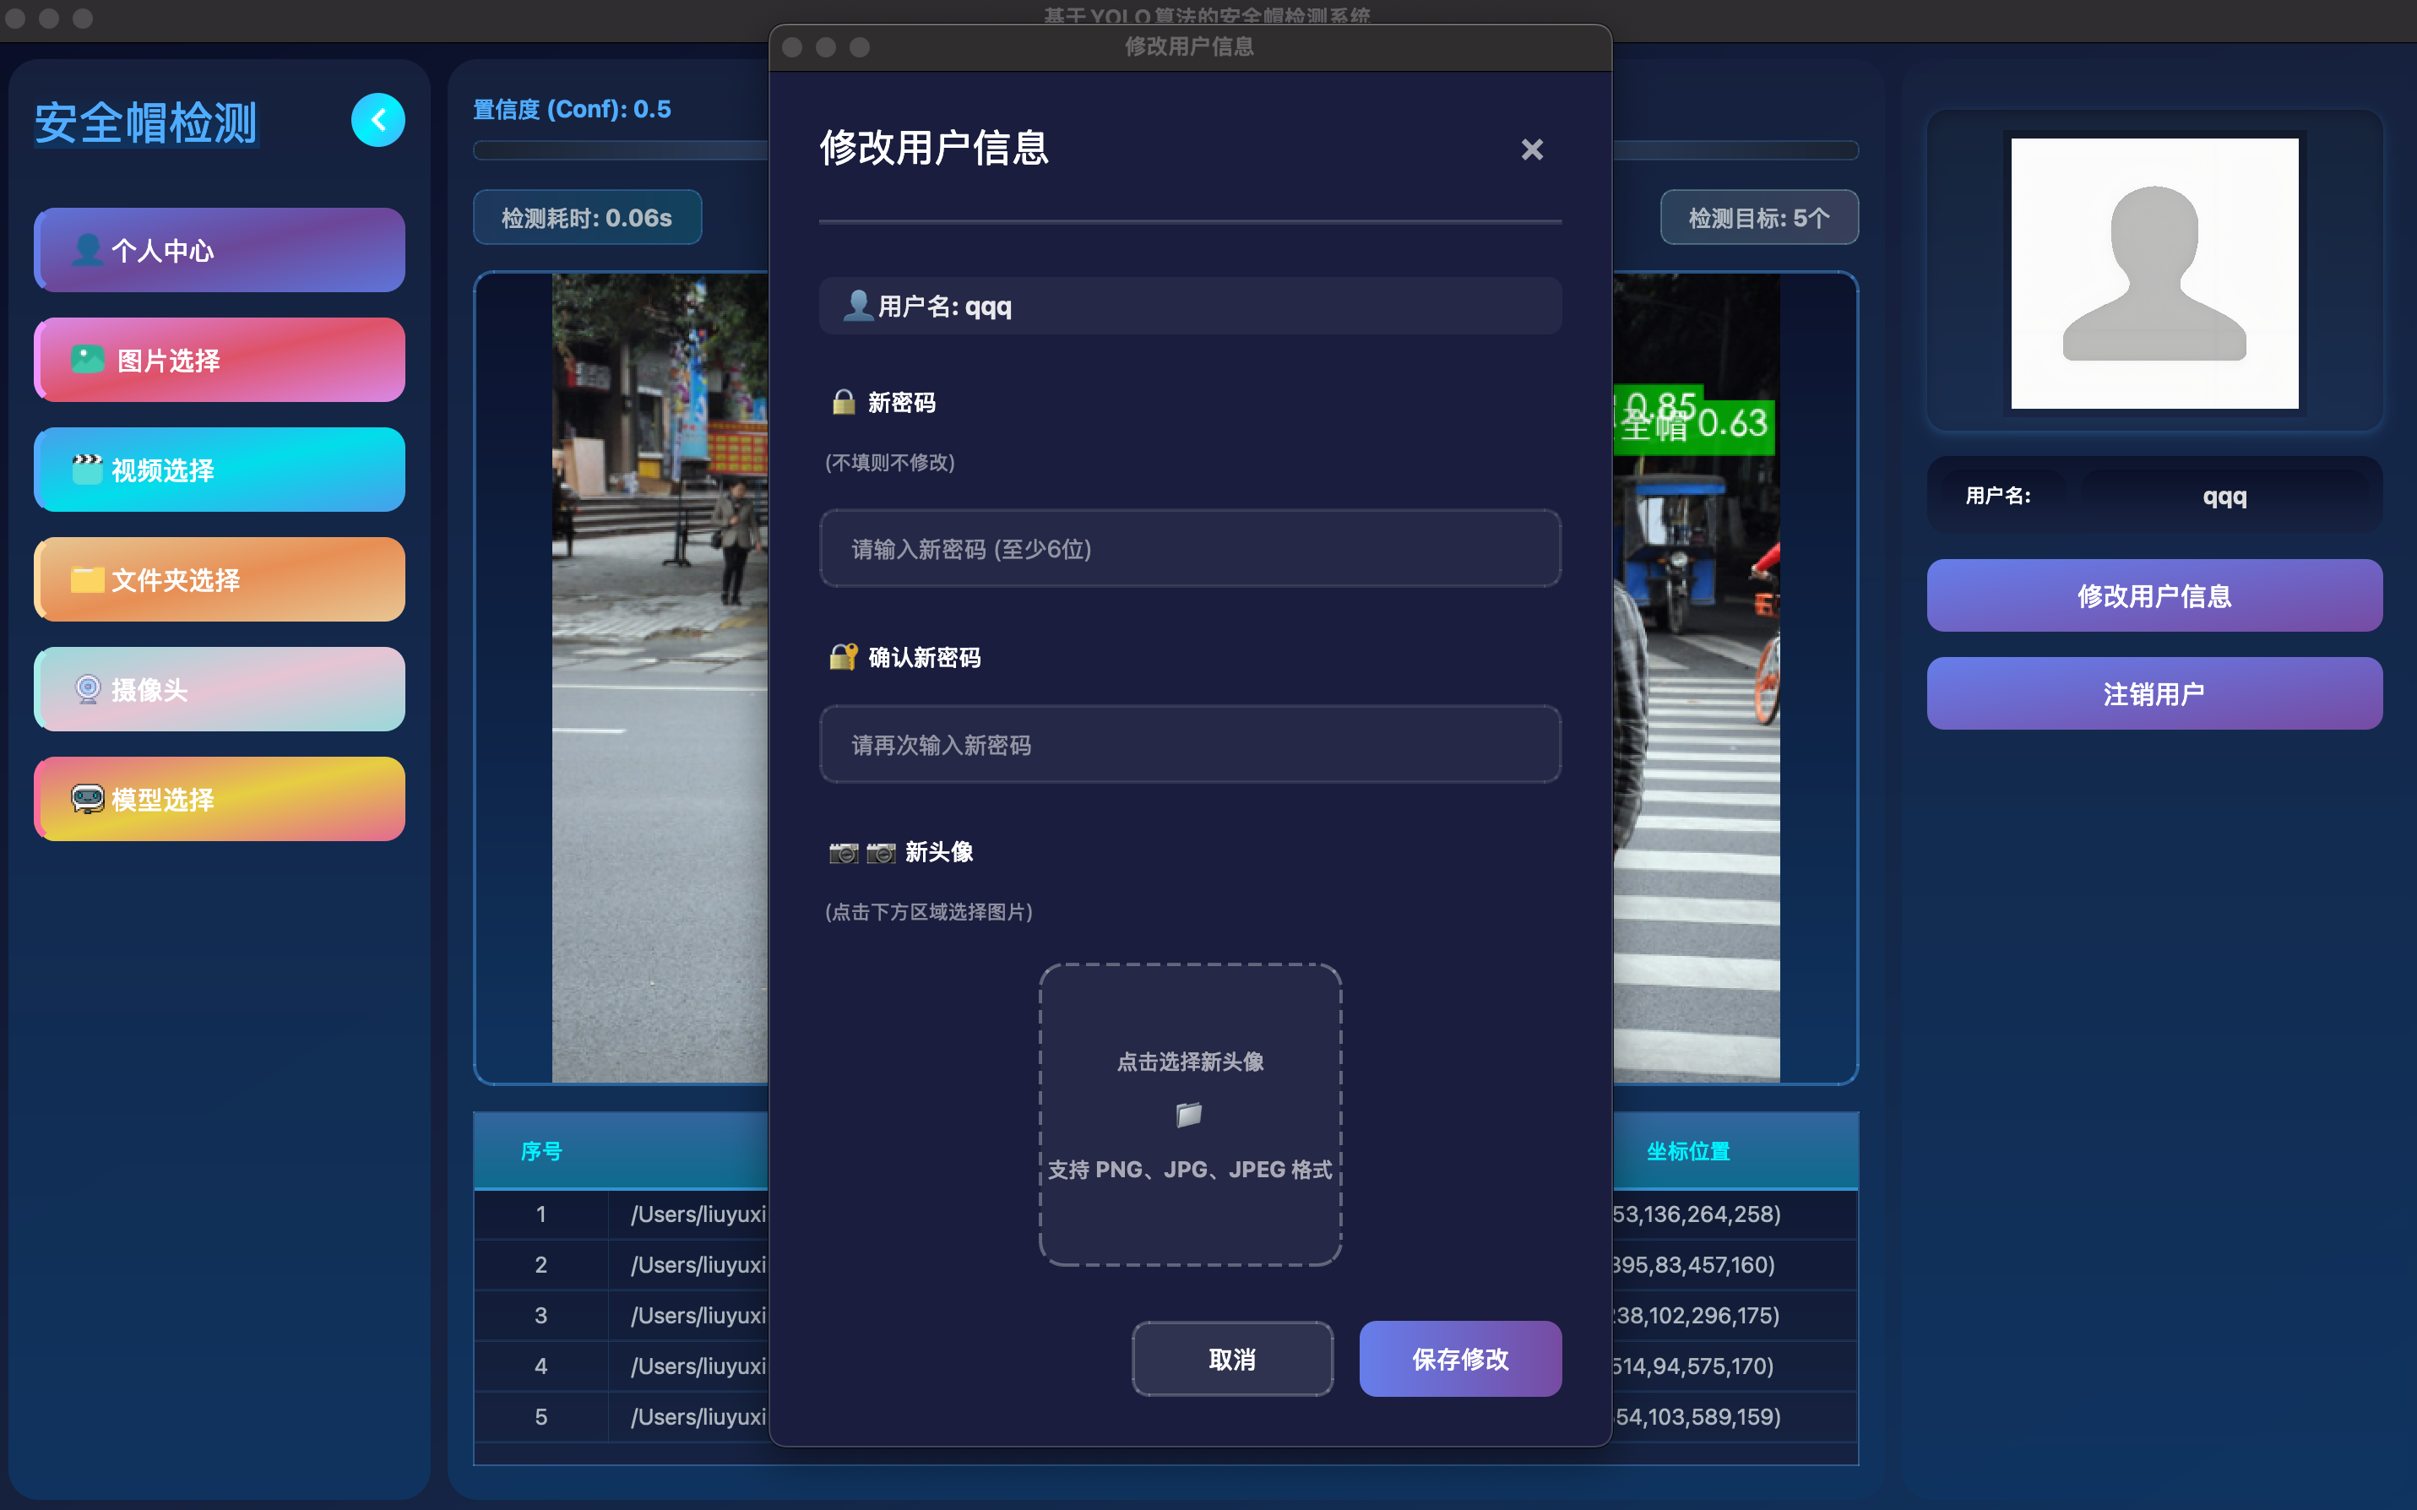Open 模型选择 in the sidebar
The width and height of the screenshot is (2417, 1510).
coord(220,800)
